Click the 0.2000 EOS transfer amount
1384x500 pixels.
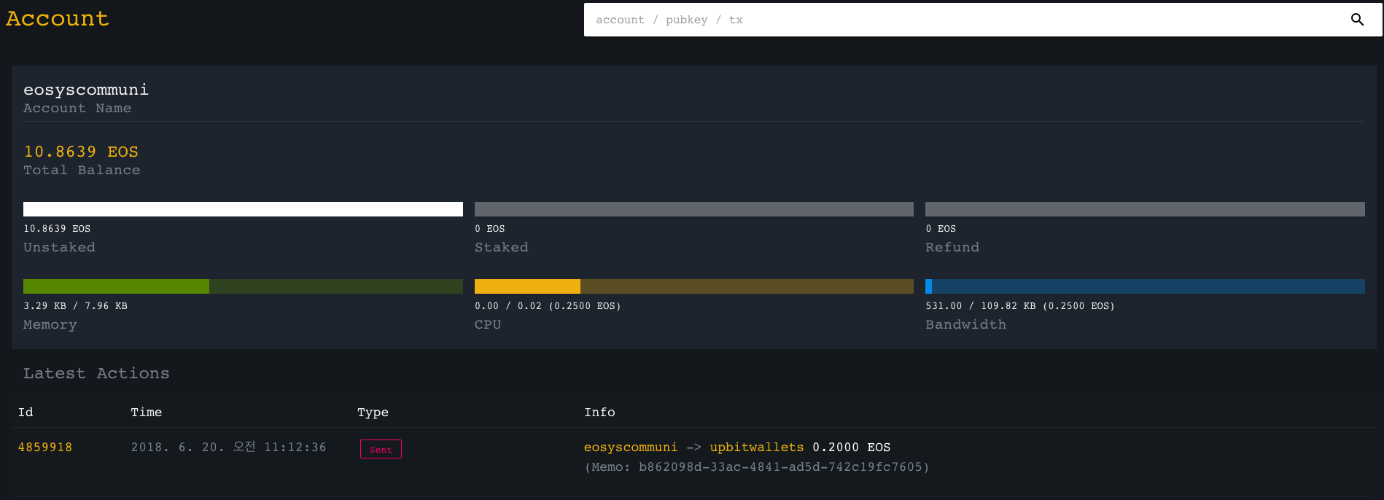coord(852,448)
